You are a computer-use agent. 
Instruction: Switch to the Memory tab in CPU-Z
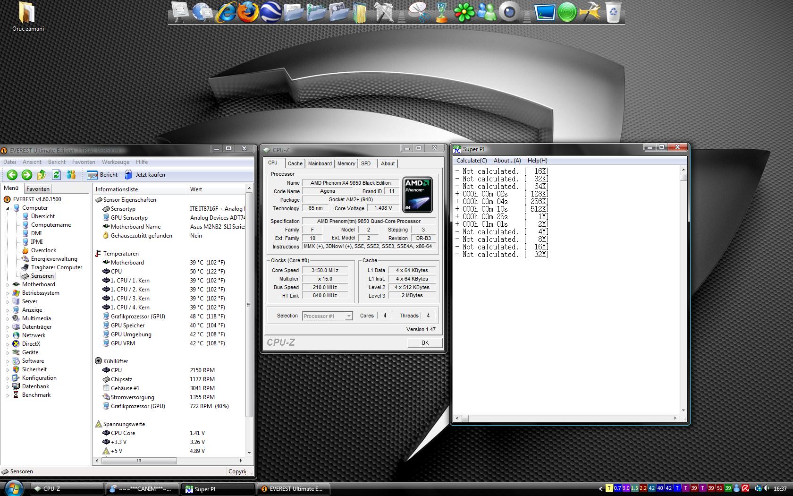(346, 163)
